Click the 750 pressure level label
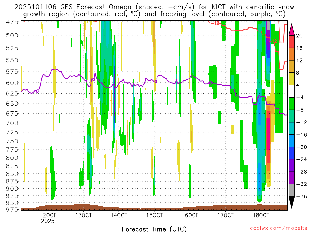This screenshot has width=310, height=232. tap(12, 141)
